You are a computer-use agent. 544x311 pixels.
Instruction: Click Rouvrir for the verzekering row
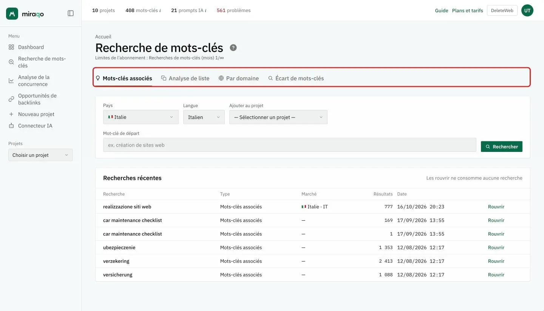coord(496,261)
